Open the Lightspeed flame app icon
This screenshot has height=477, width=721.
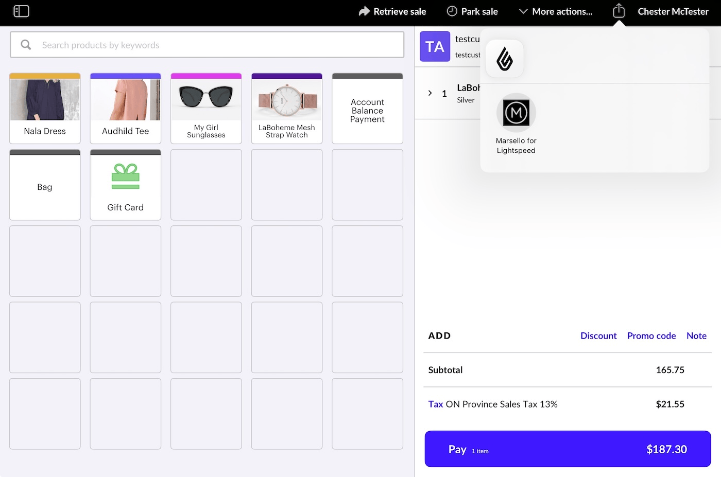505,59
